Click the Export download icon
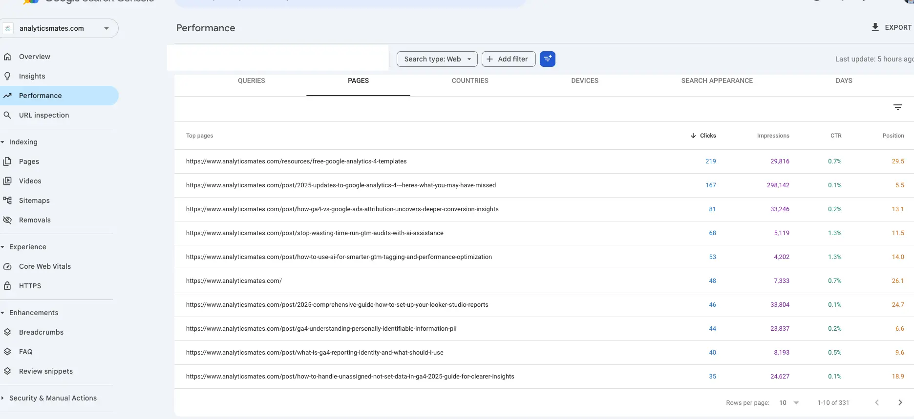 click(875, 27)
